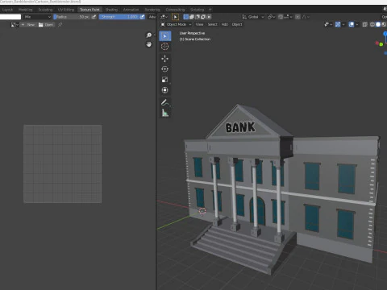Select the Annotate tool
387x290 pixels.
pyautogui.click(x=165, y=102)
